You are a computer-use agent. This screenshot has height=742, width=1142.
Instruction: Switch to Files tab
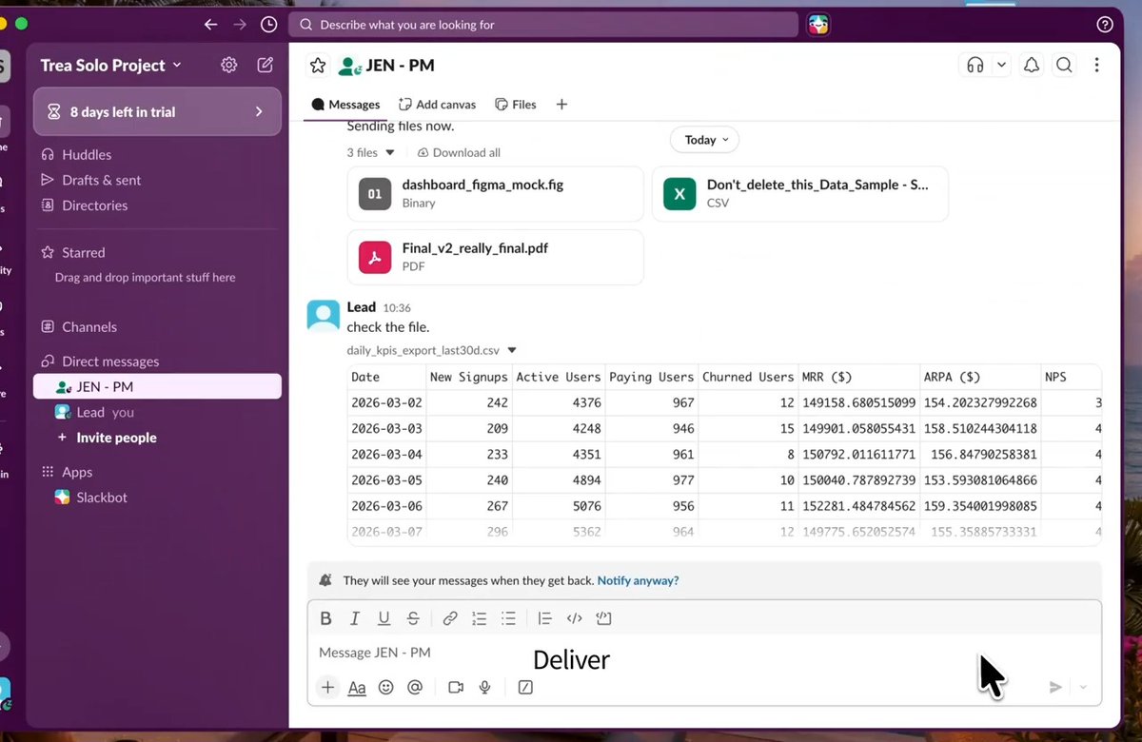pos(515,105)
